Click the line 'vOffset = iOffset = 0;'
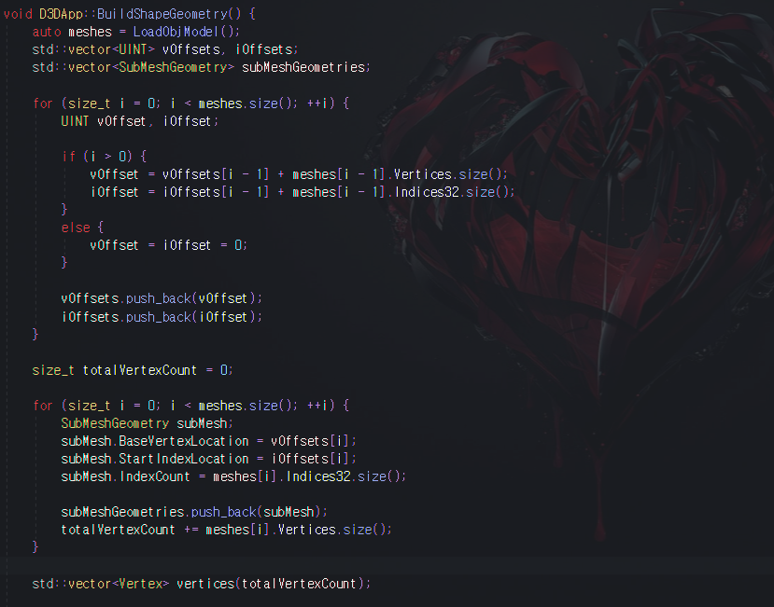Image resolution: width=774 pixels, height=607 pixels. pos(168,245)
